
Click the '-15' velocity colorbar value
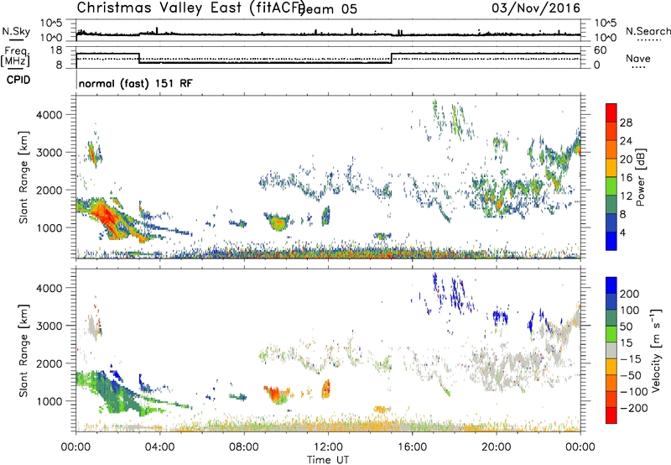[631, 358]
